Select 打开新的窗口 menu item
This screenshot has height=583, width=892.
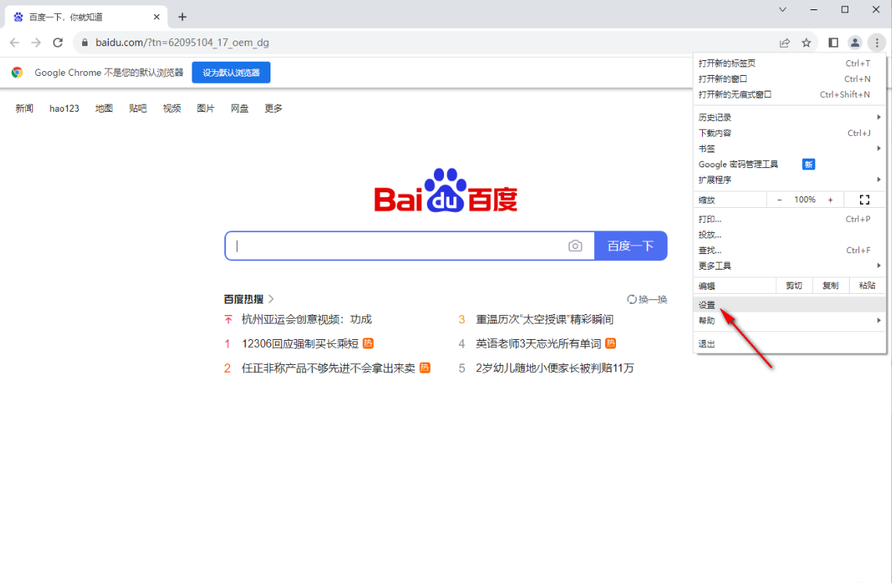(790, 79)
